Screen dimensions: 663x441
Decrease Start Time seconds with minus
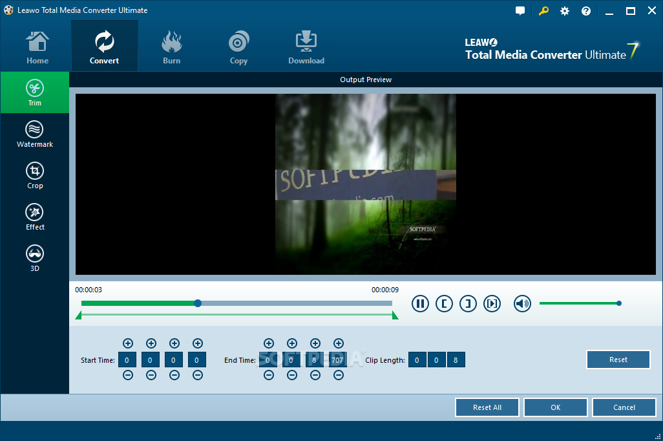click(x=174, y=375)
